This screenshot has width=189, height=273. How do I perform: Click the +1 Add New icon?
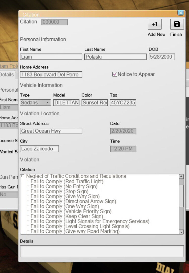click(x=154, y=24)
